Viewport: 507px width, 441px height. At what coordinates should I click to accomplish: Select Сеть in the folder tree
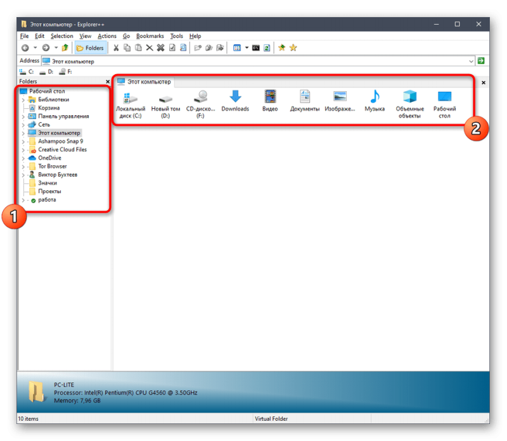tap(44, 125)
